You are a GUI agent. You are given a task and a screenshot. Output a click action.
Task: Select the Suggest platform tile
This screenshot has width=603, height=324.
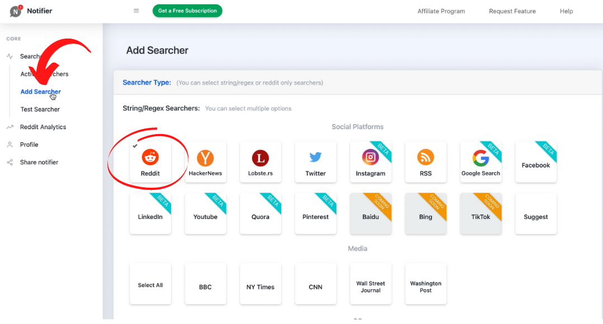[535, 216]
